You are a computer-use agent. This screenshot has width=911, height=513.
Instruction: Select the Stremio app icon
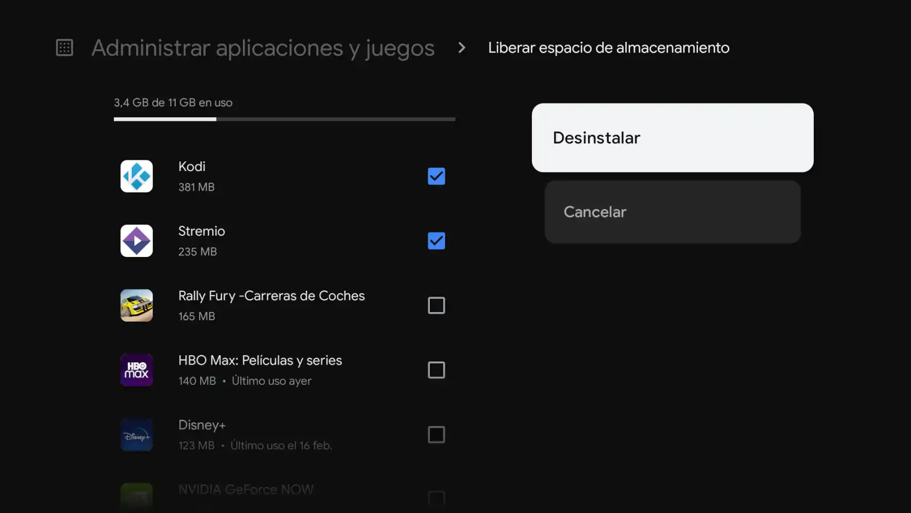[x=137, y=240]
